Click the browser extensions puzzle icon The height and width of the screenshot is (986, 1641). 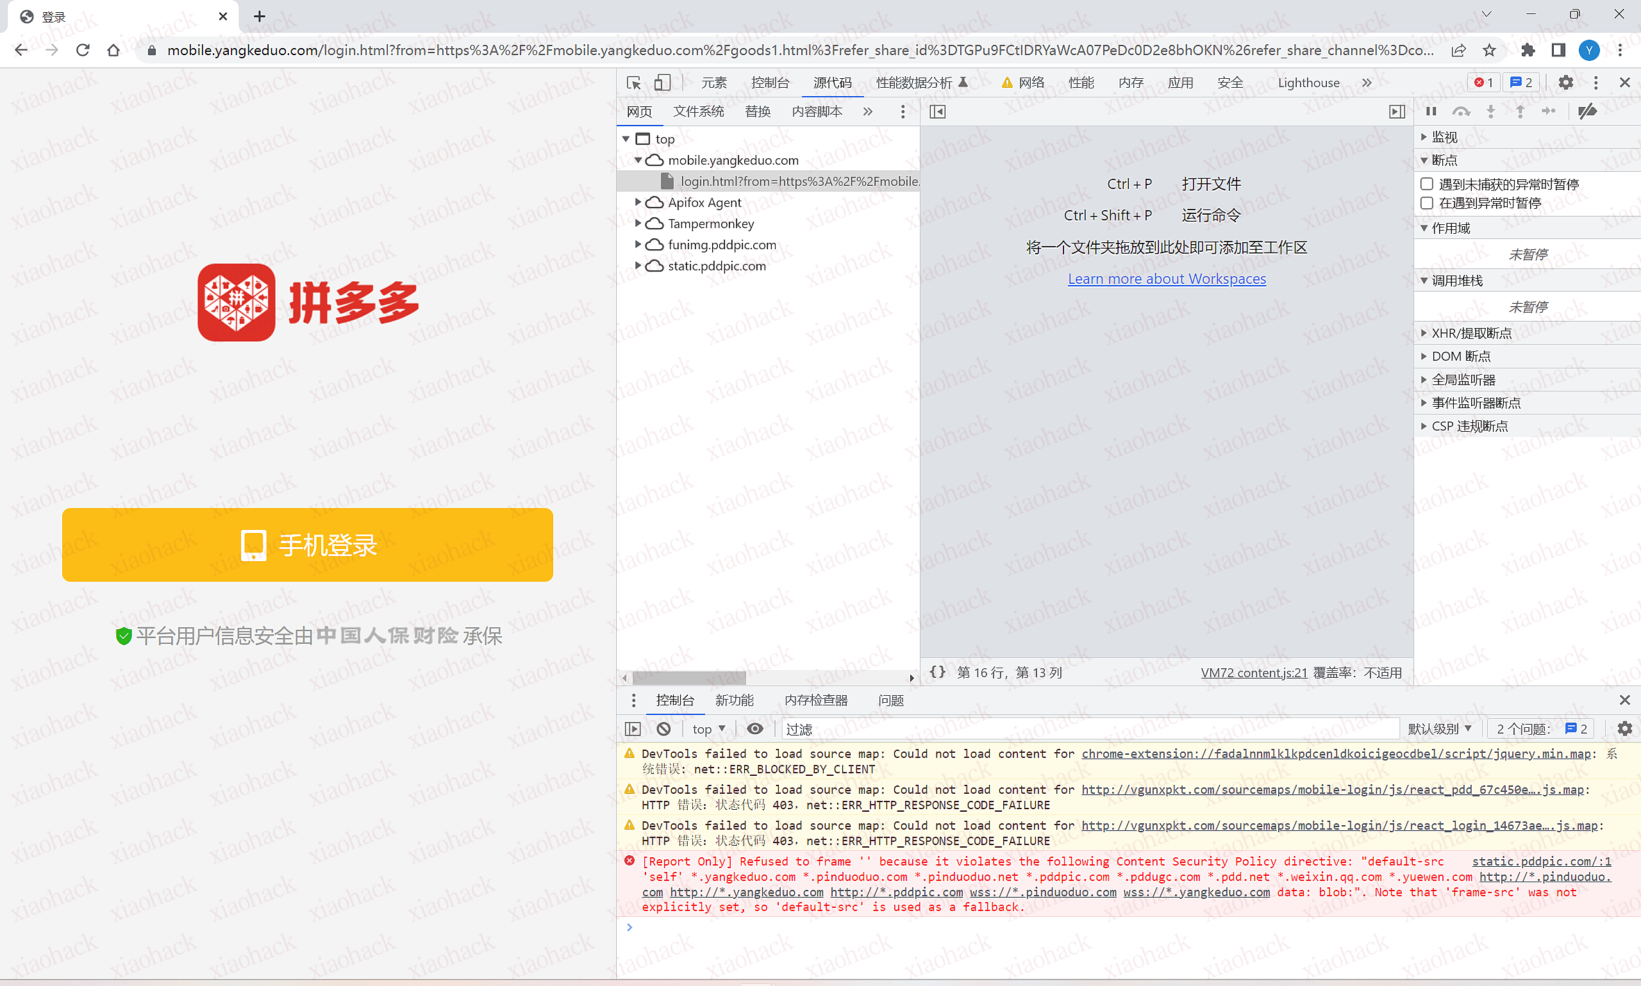1528,51
